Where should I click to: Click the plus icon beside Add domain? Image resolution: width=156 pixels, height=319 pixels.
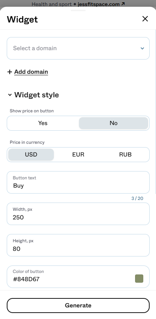click(10, 72)
